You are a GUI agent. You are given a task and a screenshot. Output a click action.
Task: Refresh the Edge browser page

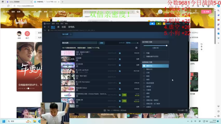click(x=8, y=6)
